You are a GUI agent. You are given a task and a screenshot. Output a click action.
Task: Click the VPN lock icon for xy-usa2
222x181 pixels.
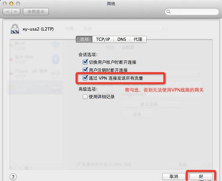tap(15, 29)
